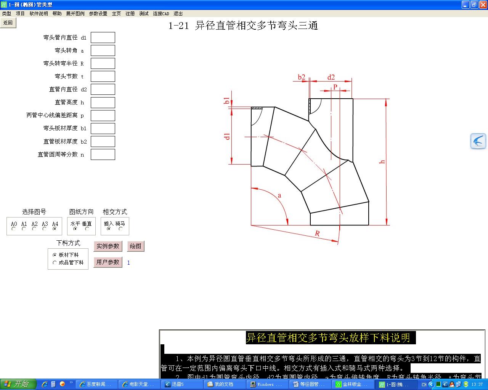The width and height of the screenshot is (488, 390).
Task: Choose 成品管下料 cutting method
Action: pos(55,262)
